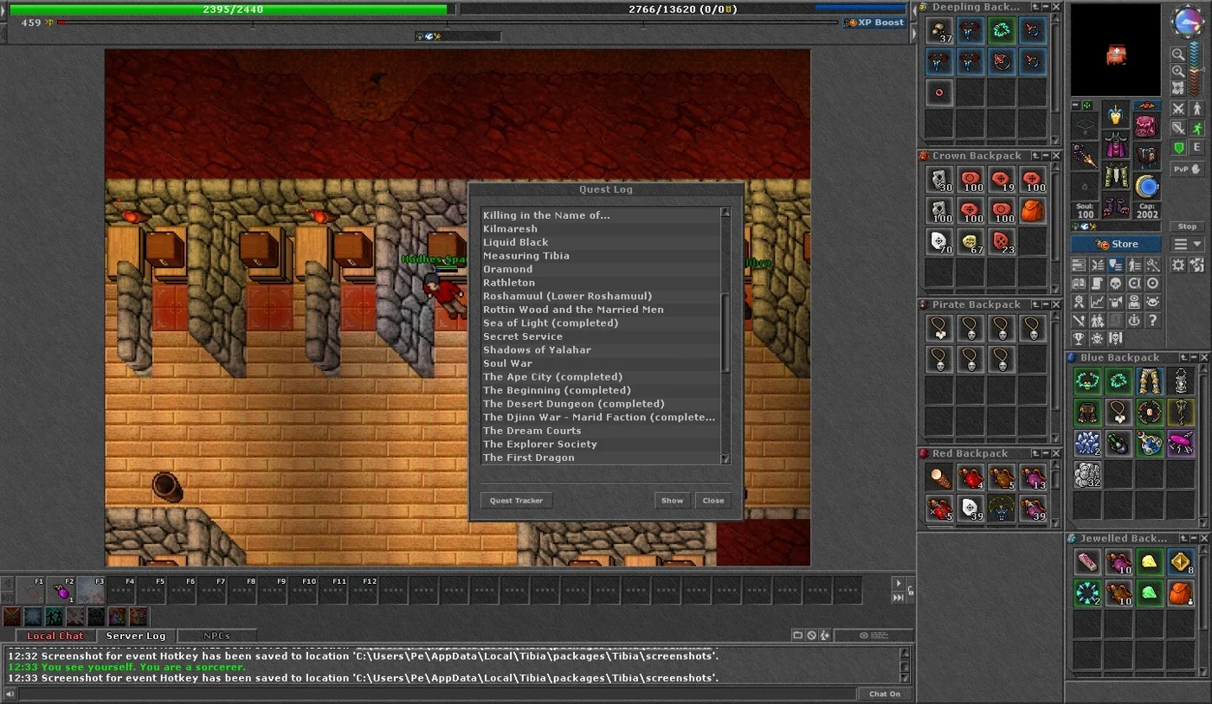Click the first spell cooldown icon below action bar
The height and width of the screenshot is (704, 1212).
tap(12, 617)
